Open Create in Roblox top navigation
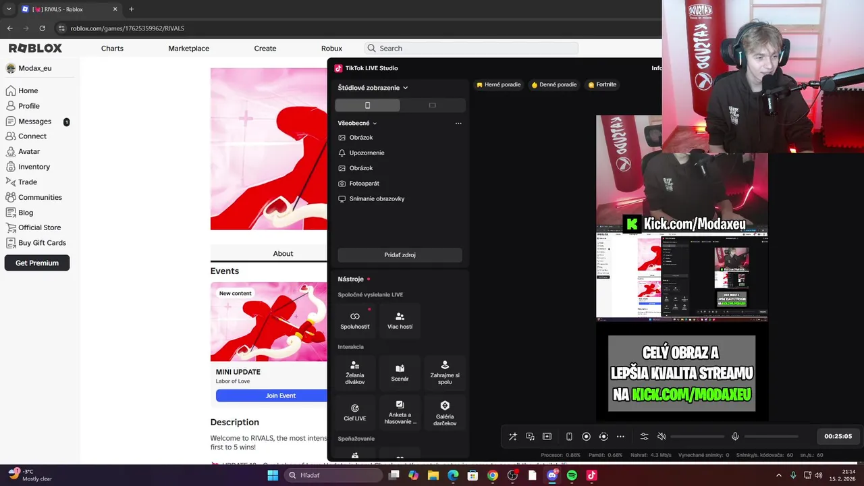This screenshot has width=864, height=486. pos(265,49)
